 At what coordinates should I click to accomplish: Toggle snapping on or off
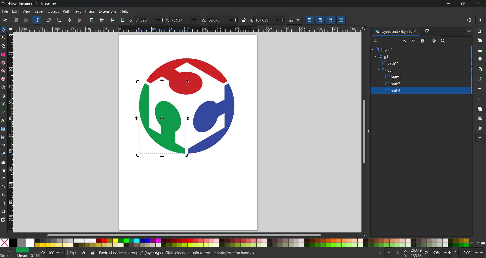click(x=469, y=20)
